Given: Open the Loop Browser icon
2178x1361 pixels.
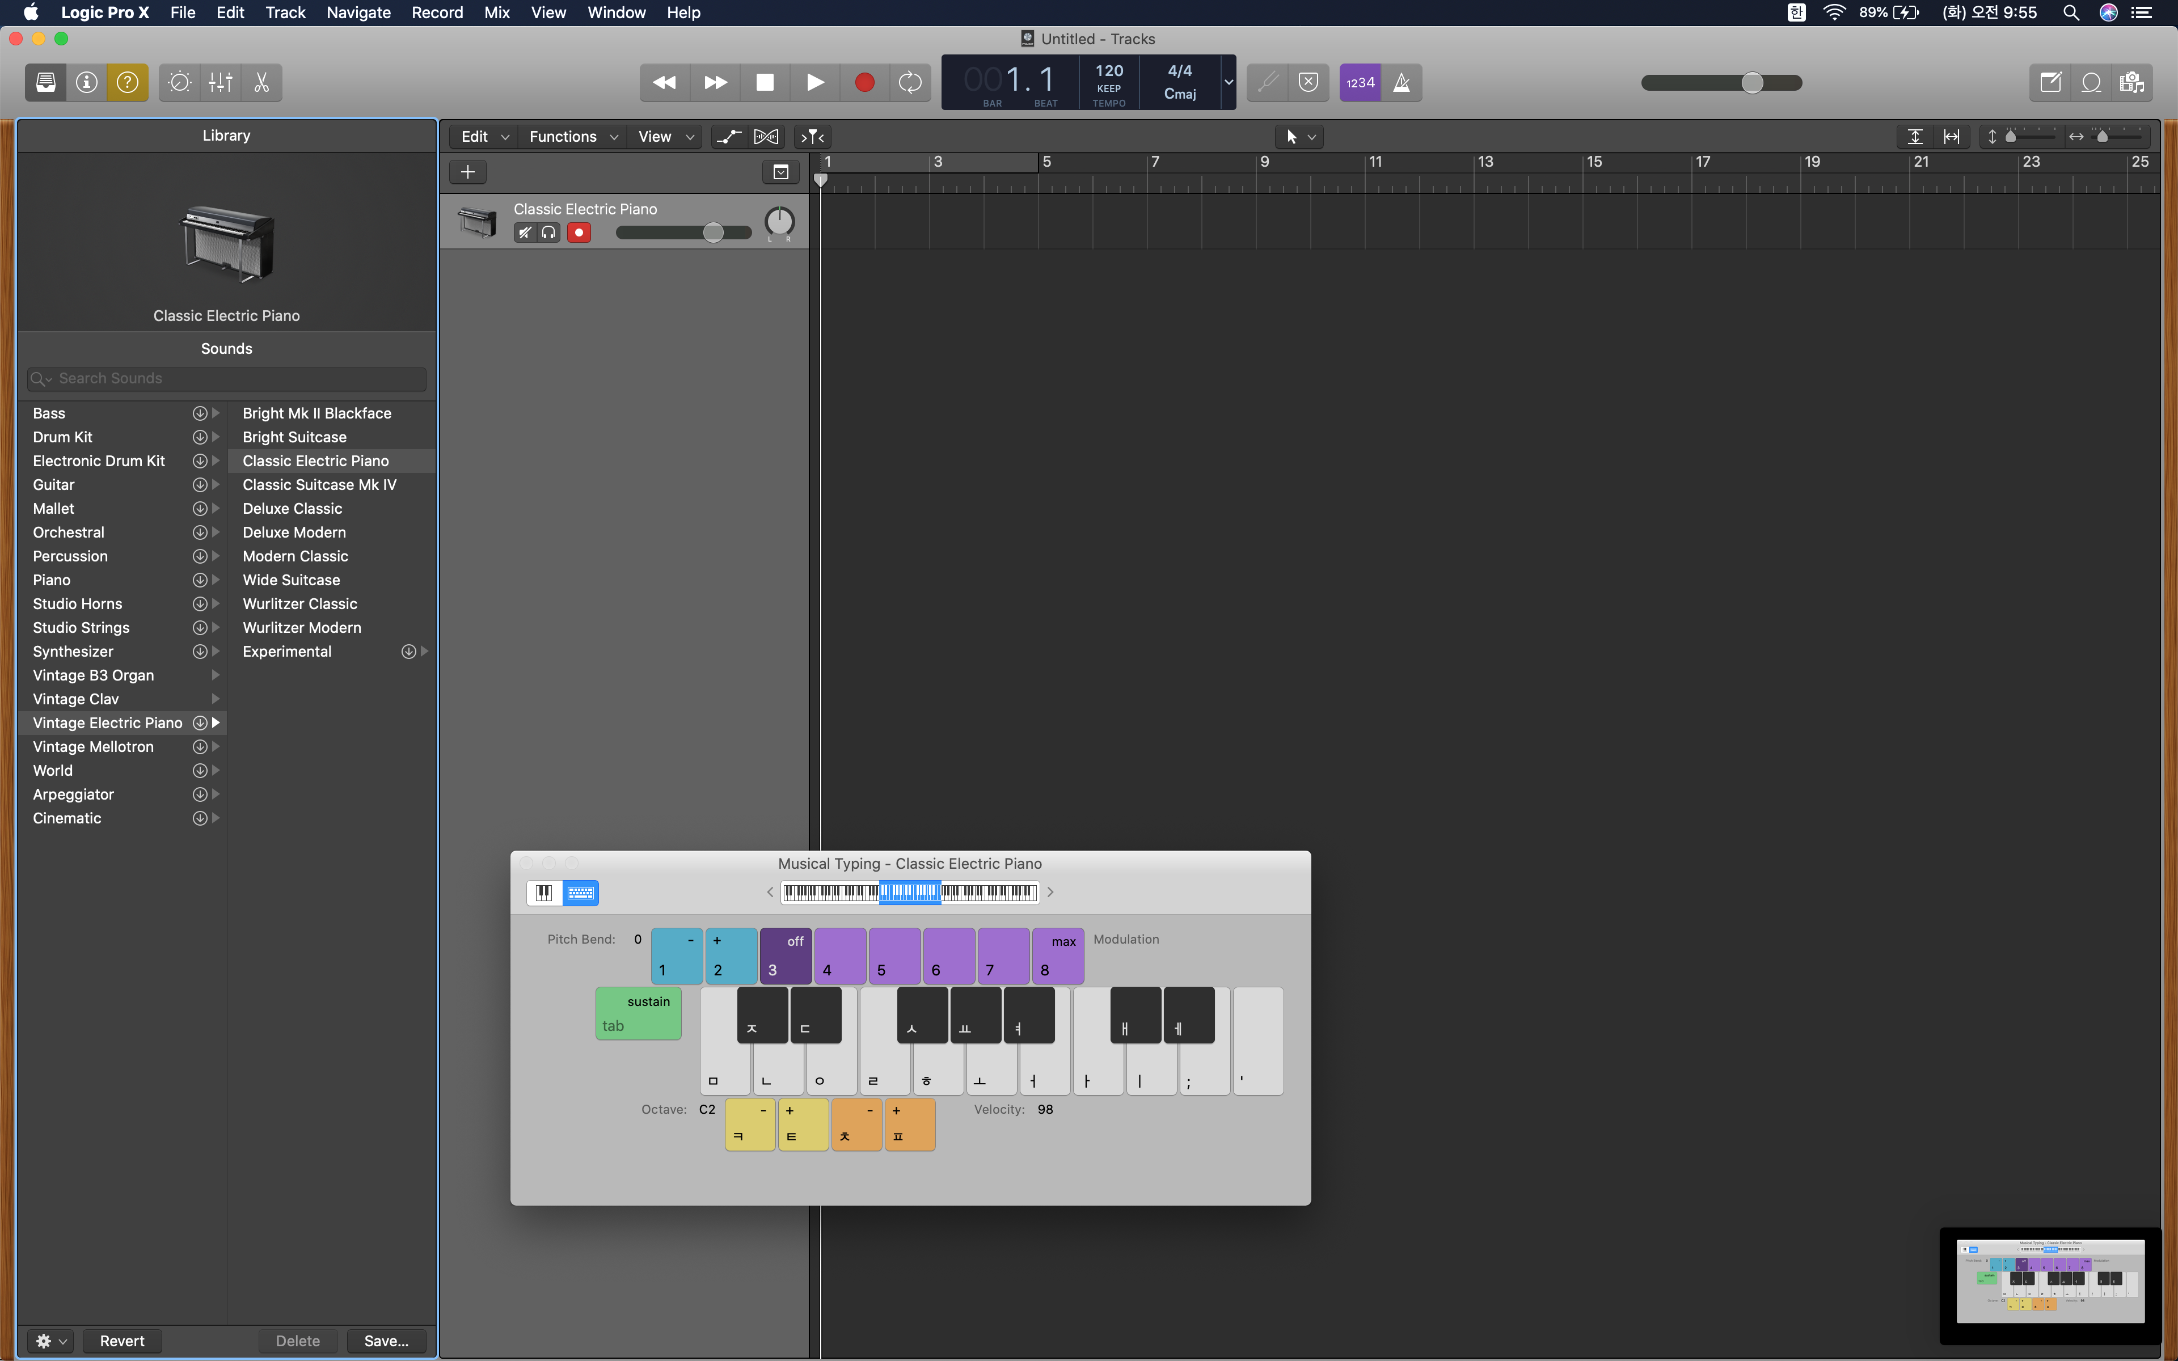Looking at the screenshot, I should click(x=2091, y=83).
